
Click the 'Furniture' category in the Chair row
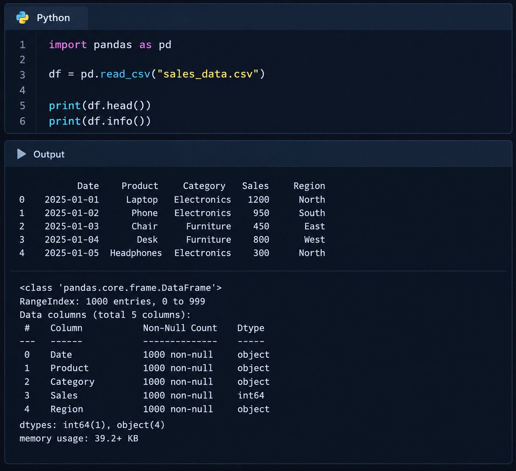coord(209,226)
